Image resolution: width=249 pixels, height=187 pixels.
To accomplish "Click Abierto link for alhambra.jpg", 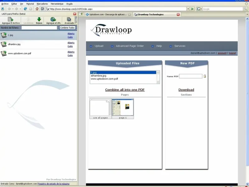I will coord(71,43).
